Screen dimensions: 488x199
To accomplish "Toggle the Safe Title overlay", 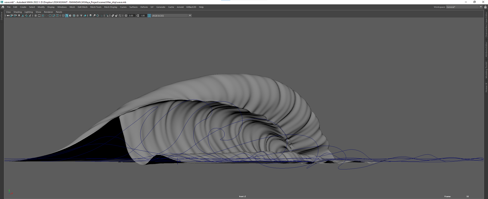I will pyautogui.click(x=57, y=16).
